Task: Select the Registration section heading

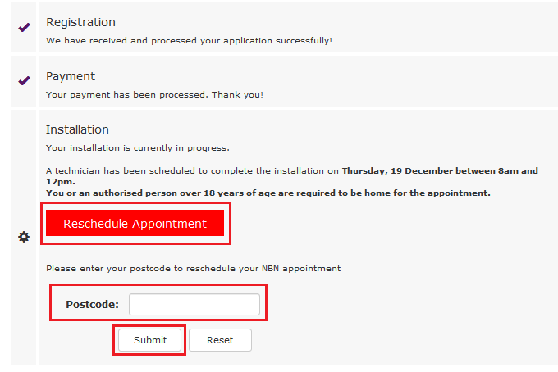Action: click(x=80, y=22)
